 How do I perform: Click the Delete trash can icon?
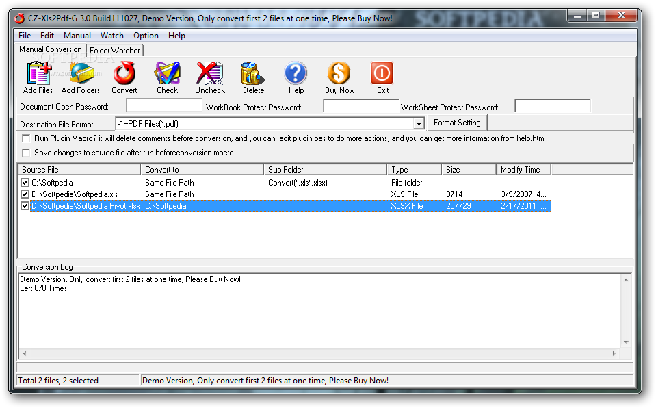pyautogui.click(x=252, y=73)
